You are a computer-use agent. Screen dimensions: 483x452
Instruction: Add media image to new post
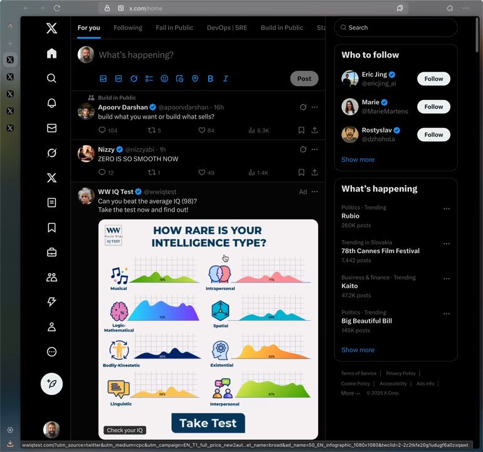point(103,78)
